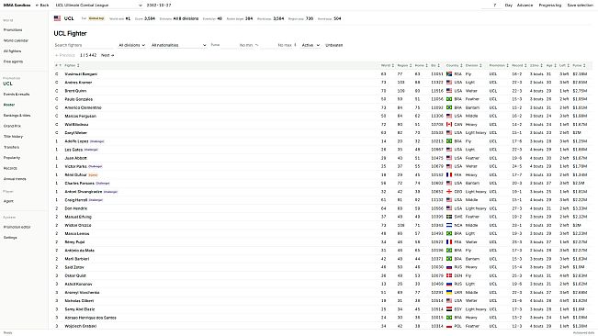Open fighter Andres Kramer
Image resolution: width=598 pixels, height=336 pixels.
tap(78, 83)
